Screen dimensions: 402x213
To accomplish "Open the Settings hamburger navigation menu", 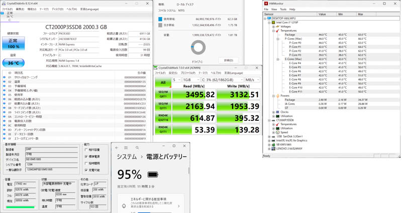I will coord(126,148).
